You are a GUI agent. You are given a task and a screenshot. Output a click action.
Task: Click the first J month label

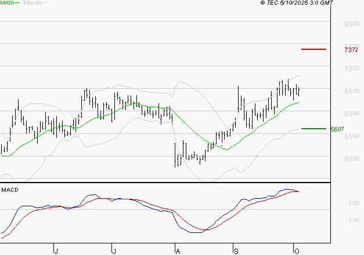click(56, 251)
